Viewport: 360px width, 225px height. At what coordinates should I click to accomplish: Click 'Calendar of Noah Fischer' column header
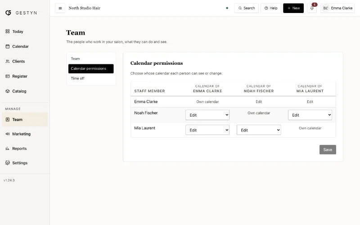click(x=259, y=89)
